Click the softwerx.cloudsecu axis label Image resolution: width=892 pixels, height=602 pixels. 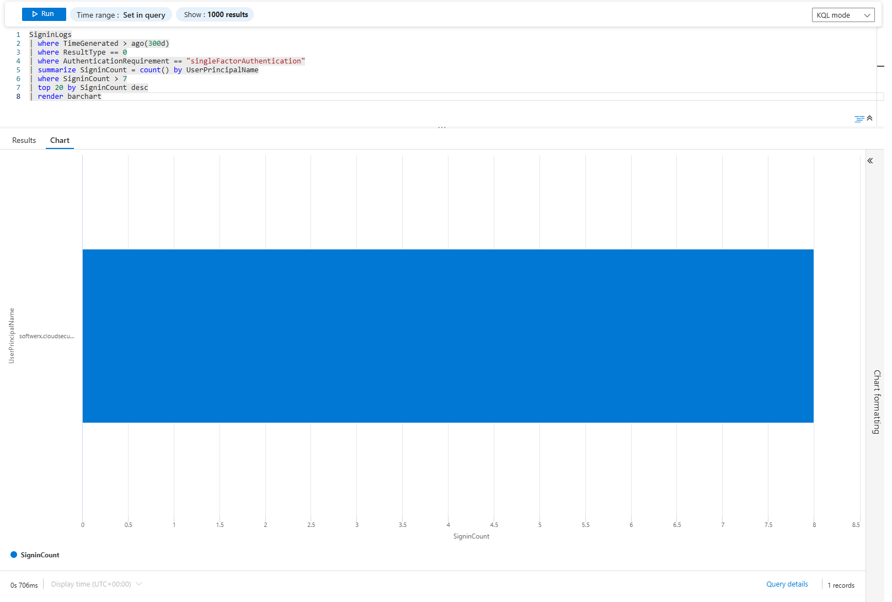pos(46,336)
